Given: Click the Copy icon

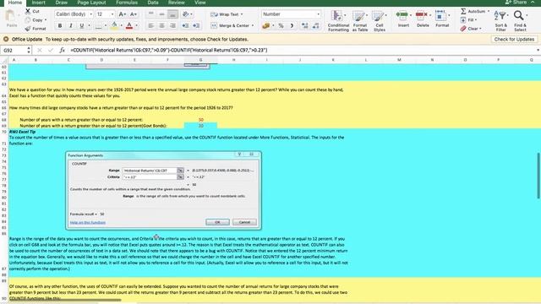Looking at the screenshot, I should 28,20.
